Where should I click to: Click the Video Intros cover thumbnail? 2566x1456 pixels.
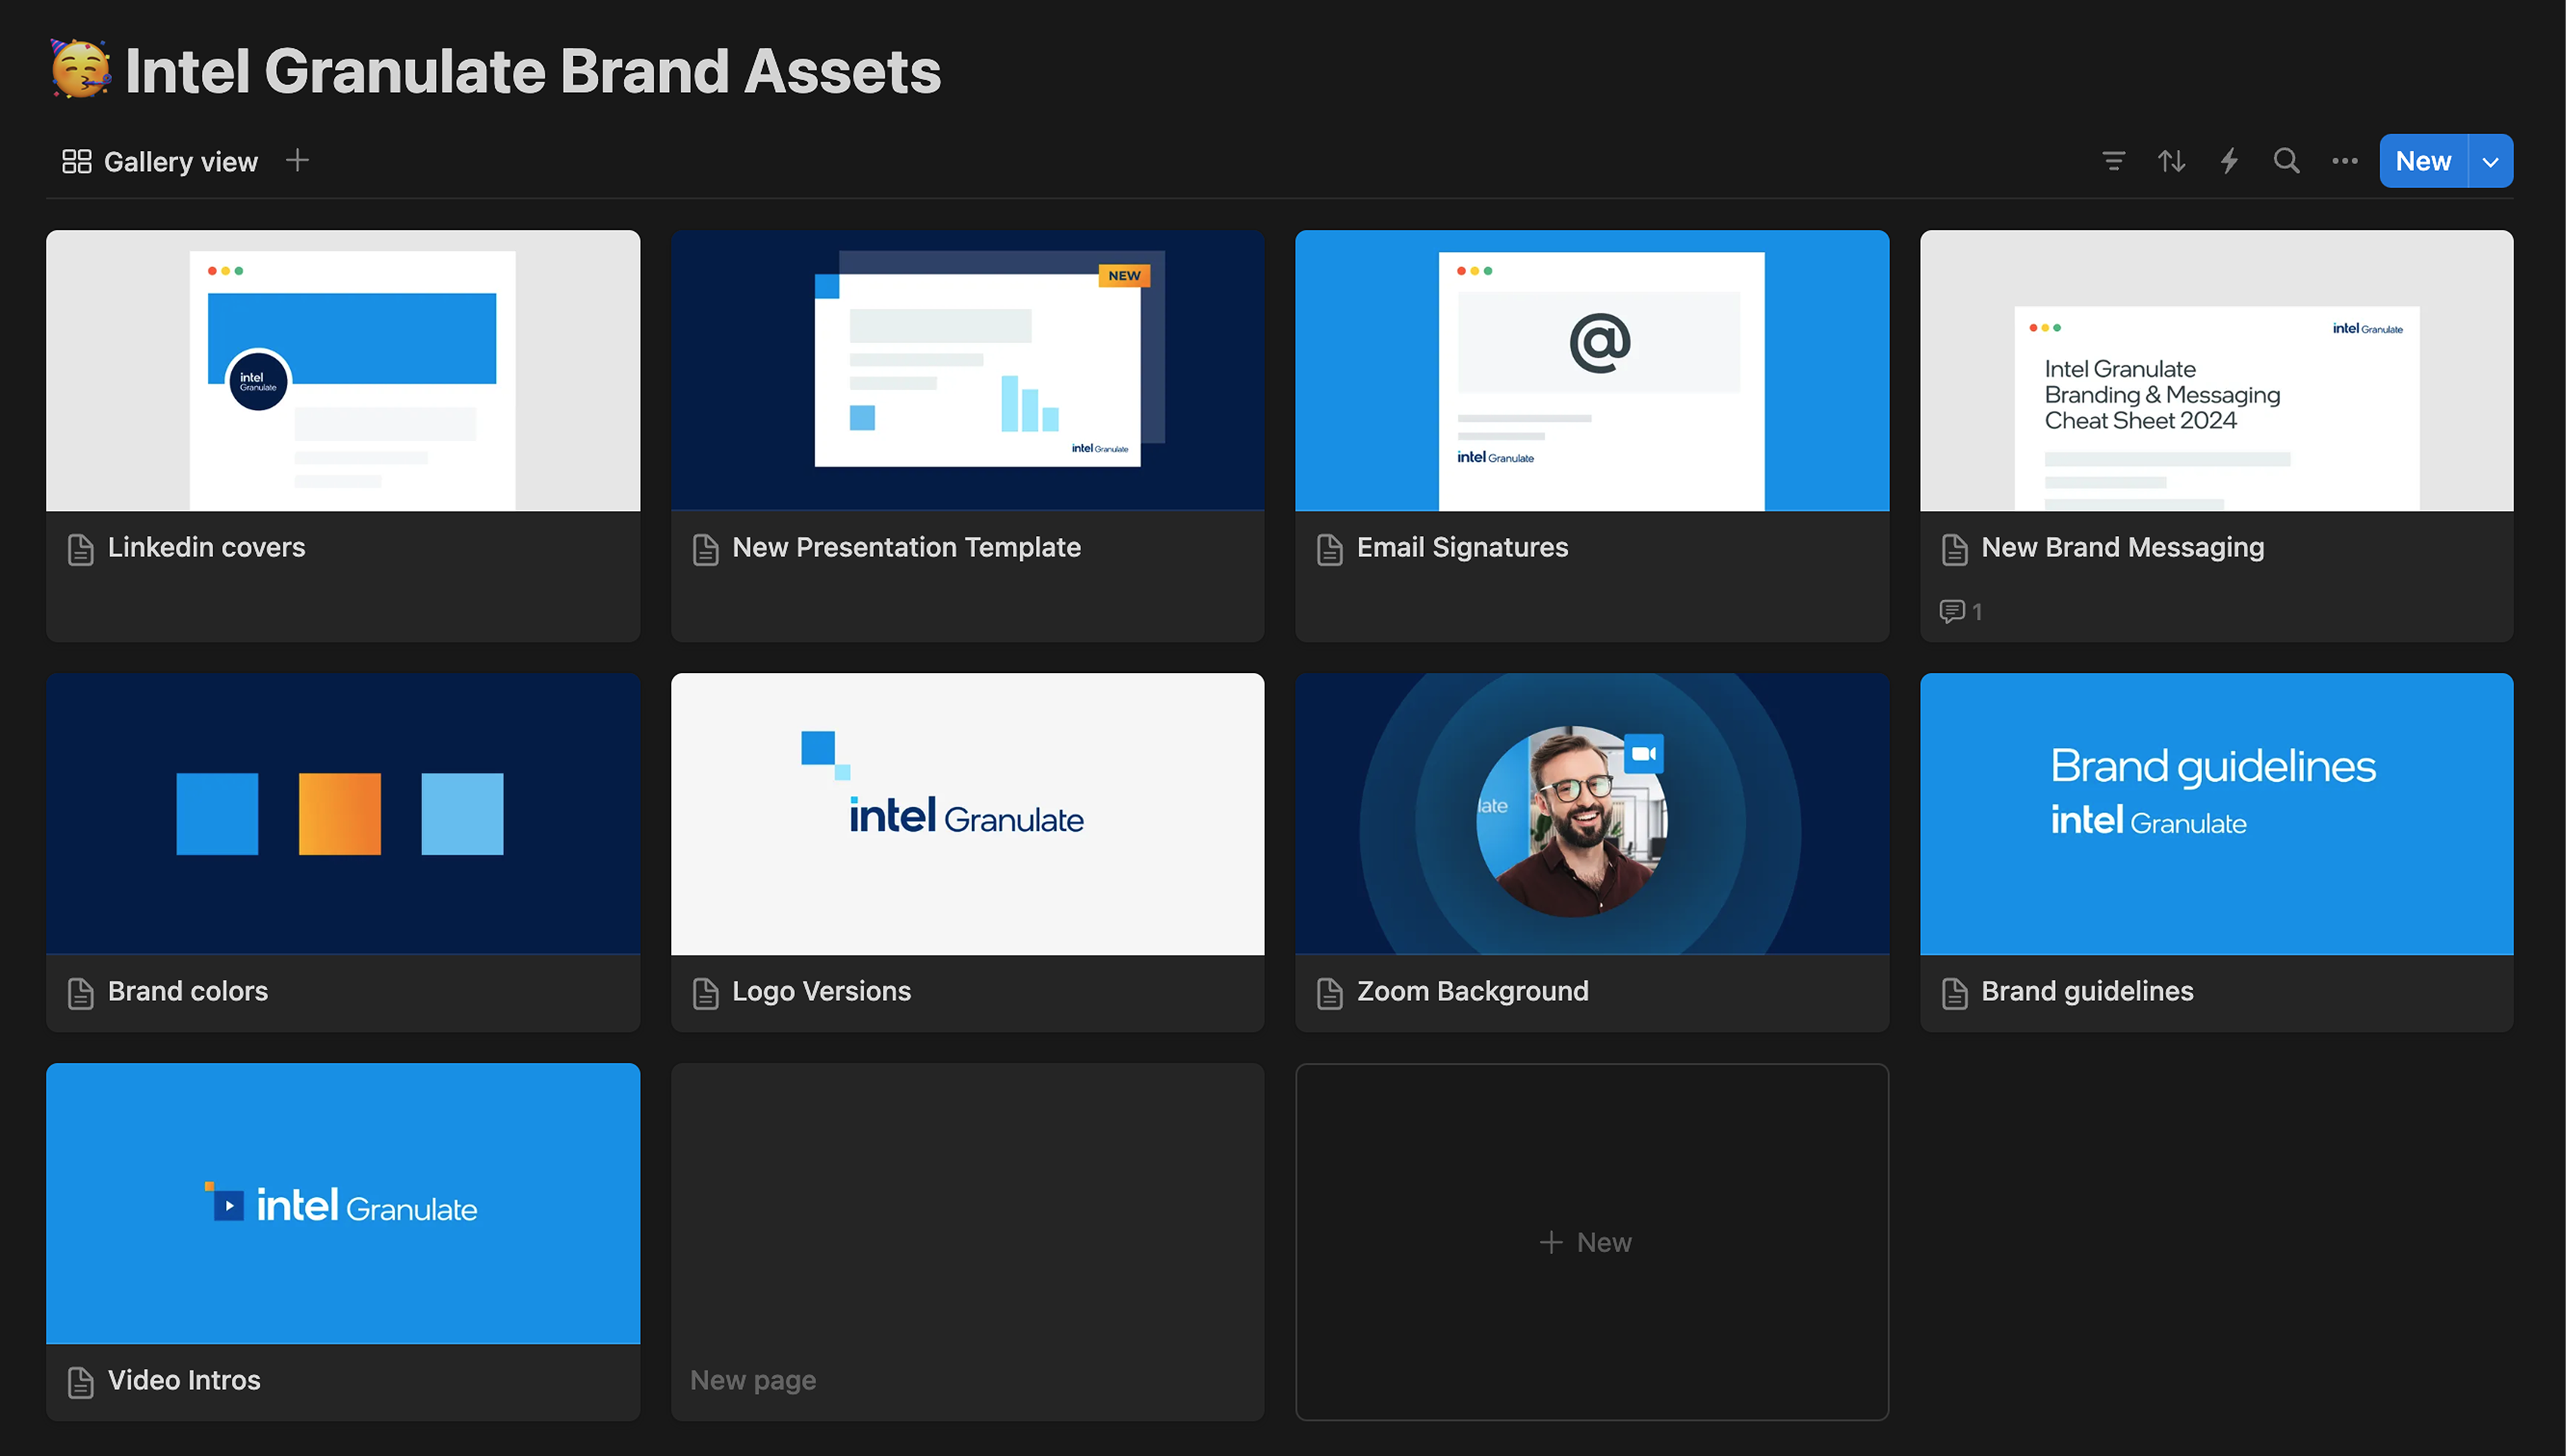tap(343, 1203)
